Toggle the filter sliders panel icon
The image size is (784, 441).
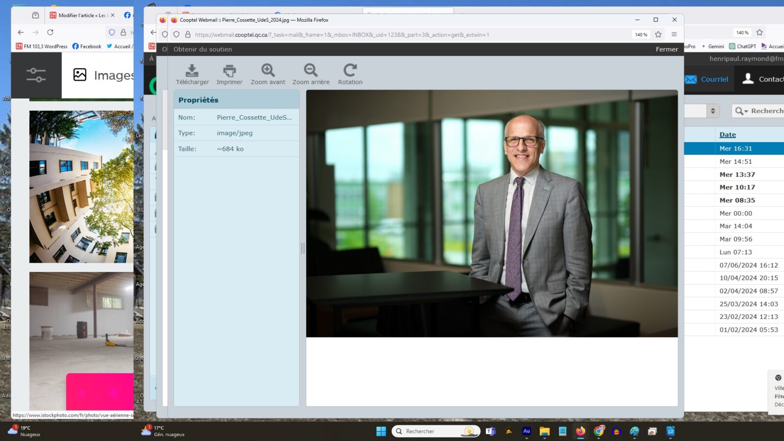36,75
